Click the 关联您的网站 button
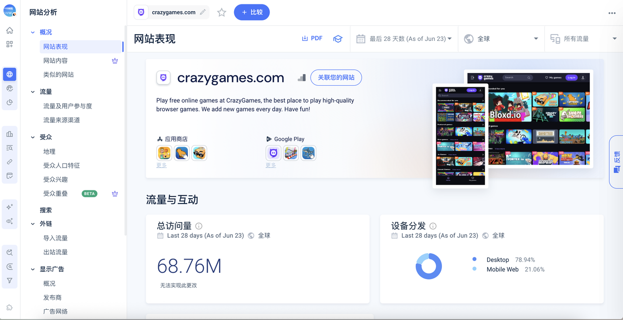This screenshot has height=320, width=623. coord(336,77)
